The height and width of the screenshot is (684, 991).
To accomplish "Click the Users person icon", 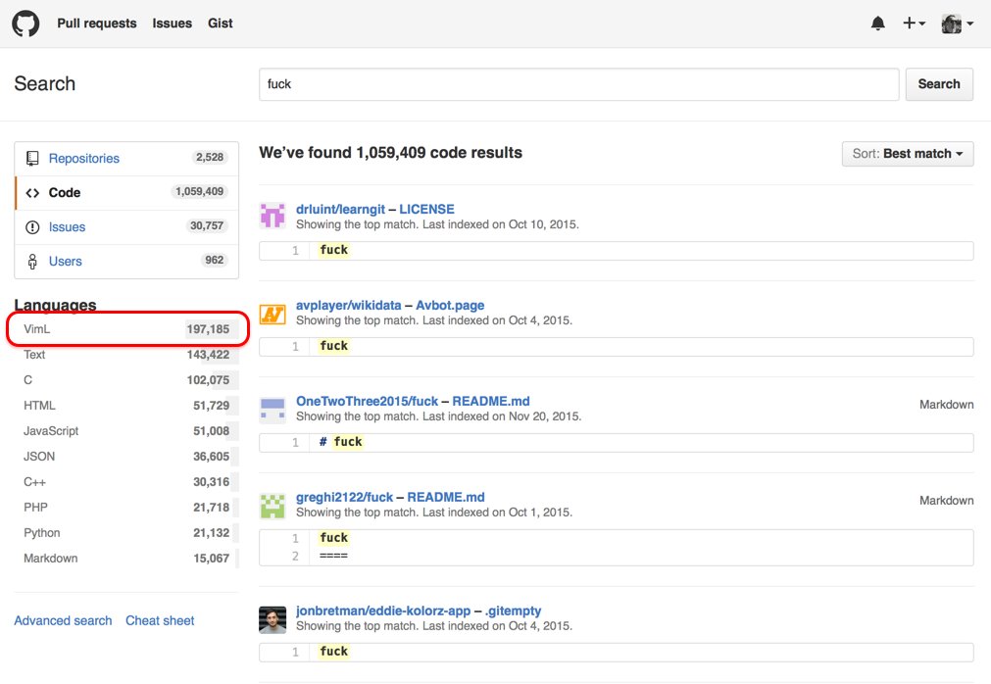I will (x=32, y=261).
